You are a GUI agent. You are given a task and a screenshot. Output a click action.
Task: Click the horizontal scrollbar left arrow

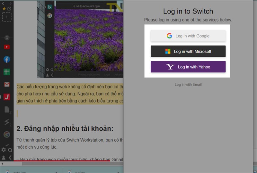point(2,163)
